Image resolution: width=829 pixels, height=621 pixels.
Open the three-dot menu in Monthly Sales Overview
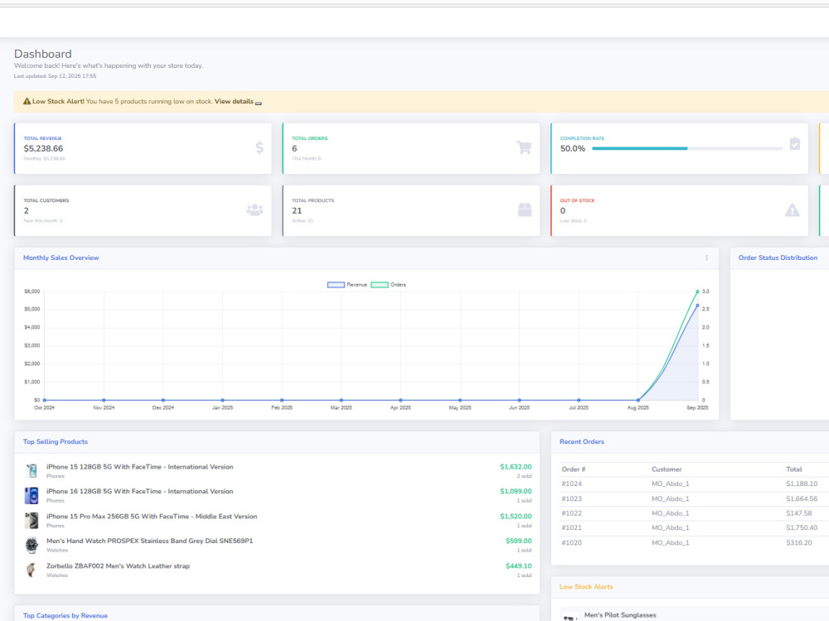706,258
